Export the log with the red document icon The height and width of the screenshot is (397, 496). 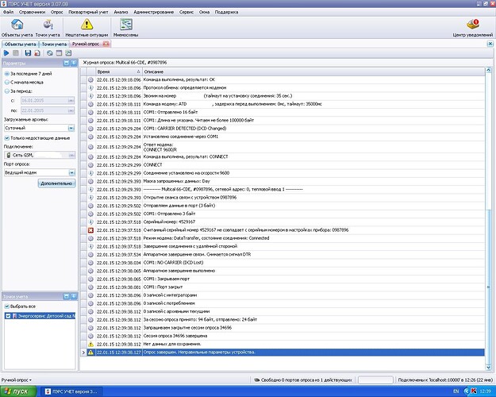point(37,53)
